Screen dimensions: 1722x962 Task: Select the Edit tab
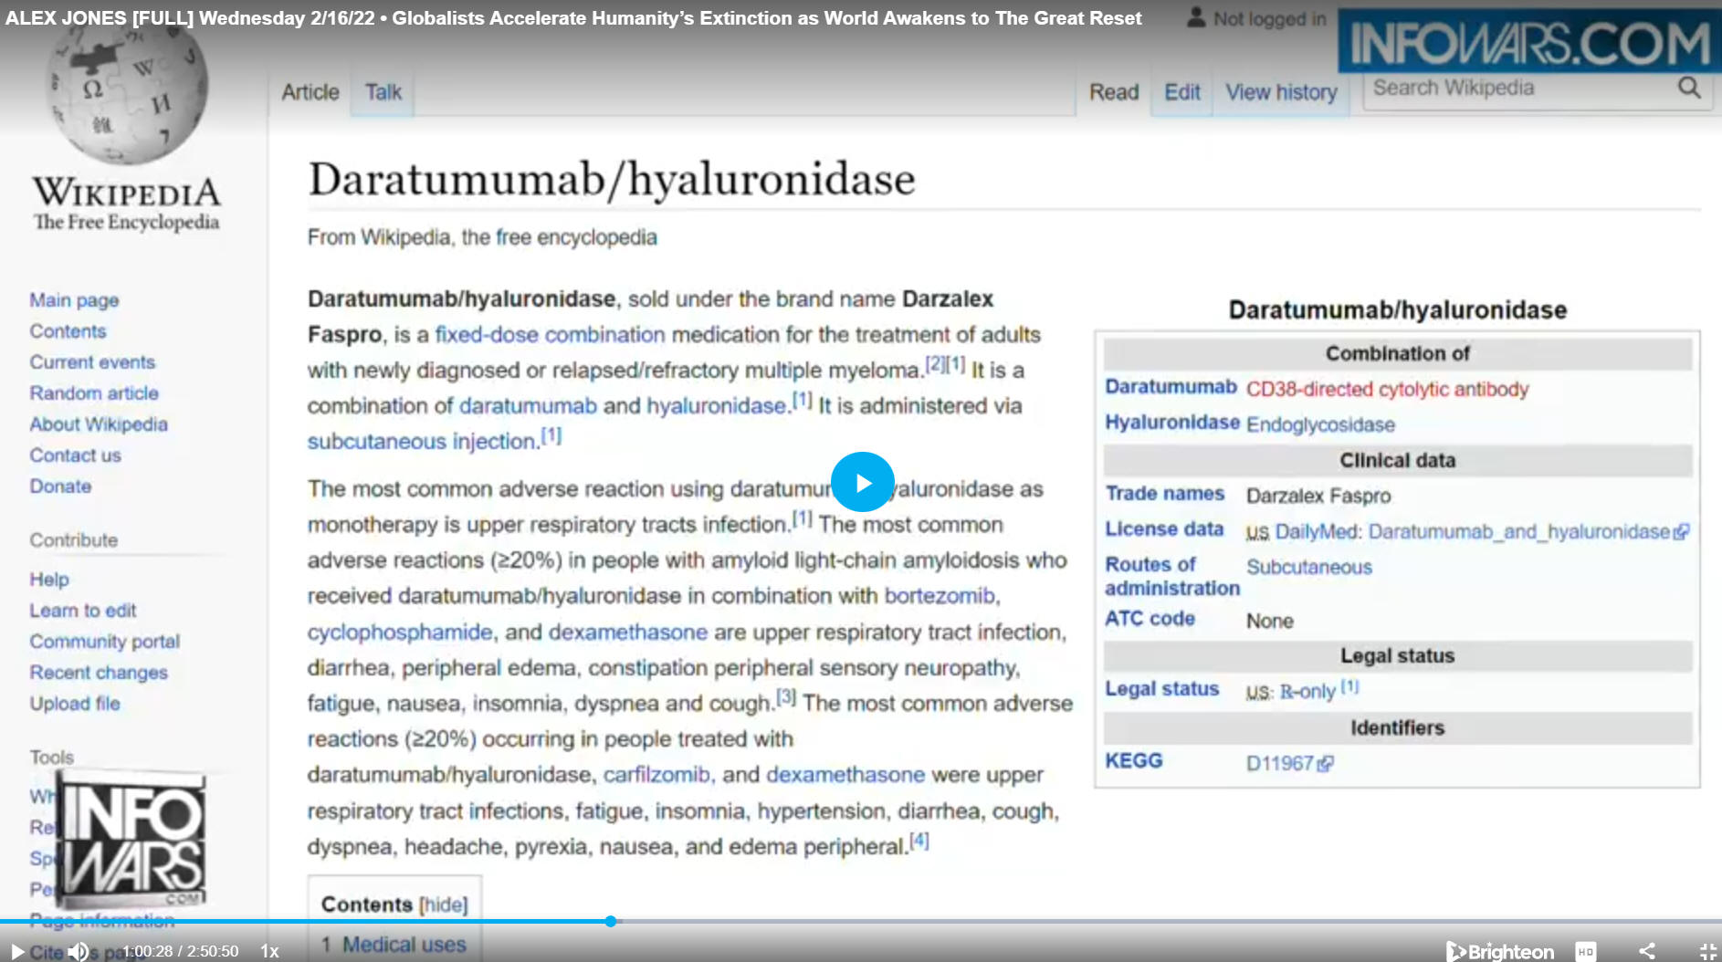[1182, 92]
